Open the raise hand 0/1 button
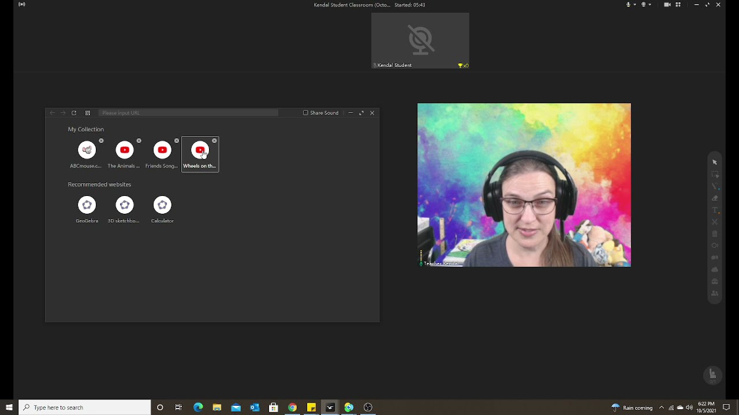Viewport: 739px width, 415px height. (713, 375)
